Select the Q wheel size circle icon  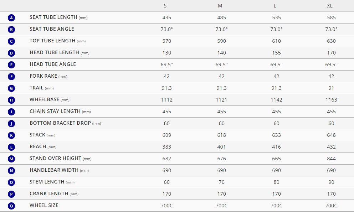11,206
